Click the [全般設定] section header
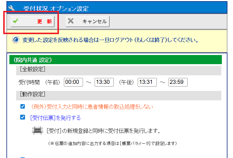The height and width of the screenshot is (158, 233). coord(32,70)
